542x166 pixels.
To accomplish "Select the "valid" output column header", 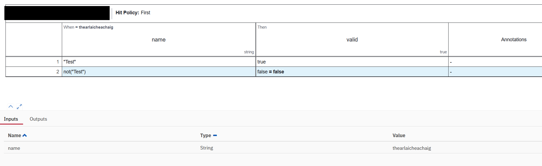I will click(x=352, y=40).
